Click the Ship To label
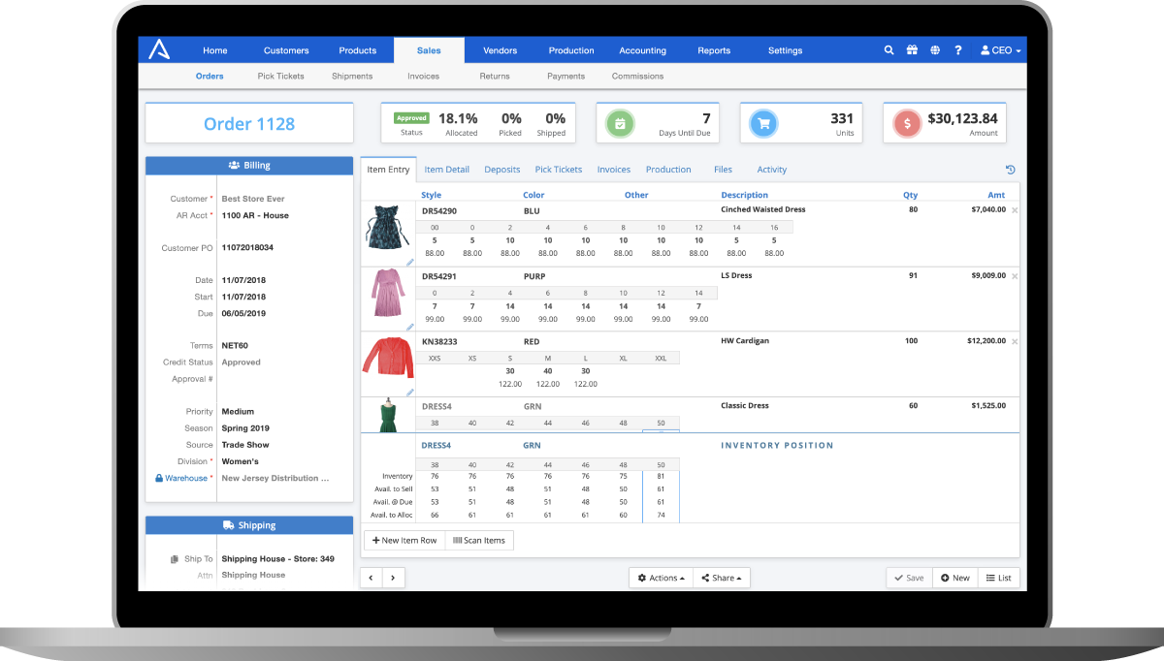 pyautogui.click(x=199, y=559)
